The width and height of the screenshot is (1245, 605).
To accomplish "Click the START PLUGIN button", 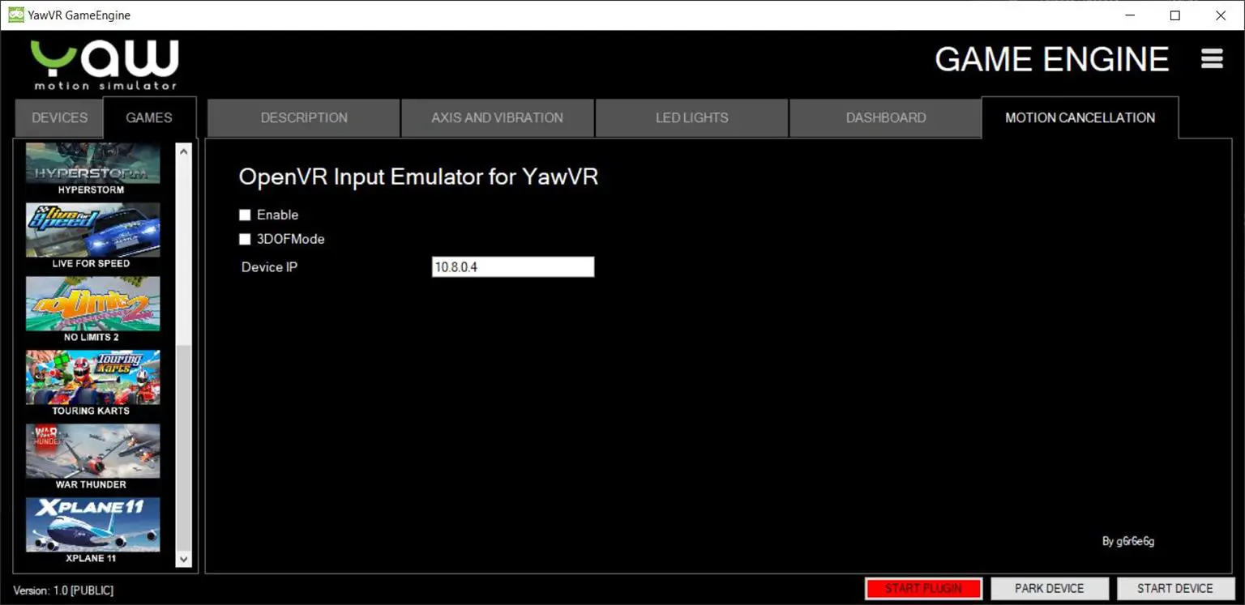I will pos(923,588).
